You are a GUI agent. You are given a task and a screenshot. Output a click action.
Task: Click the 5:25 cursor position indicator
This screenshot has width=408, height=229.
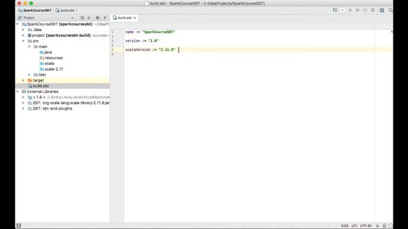point(345,226)
